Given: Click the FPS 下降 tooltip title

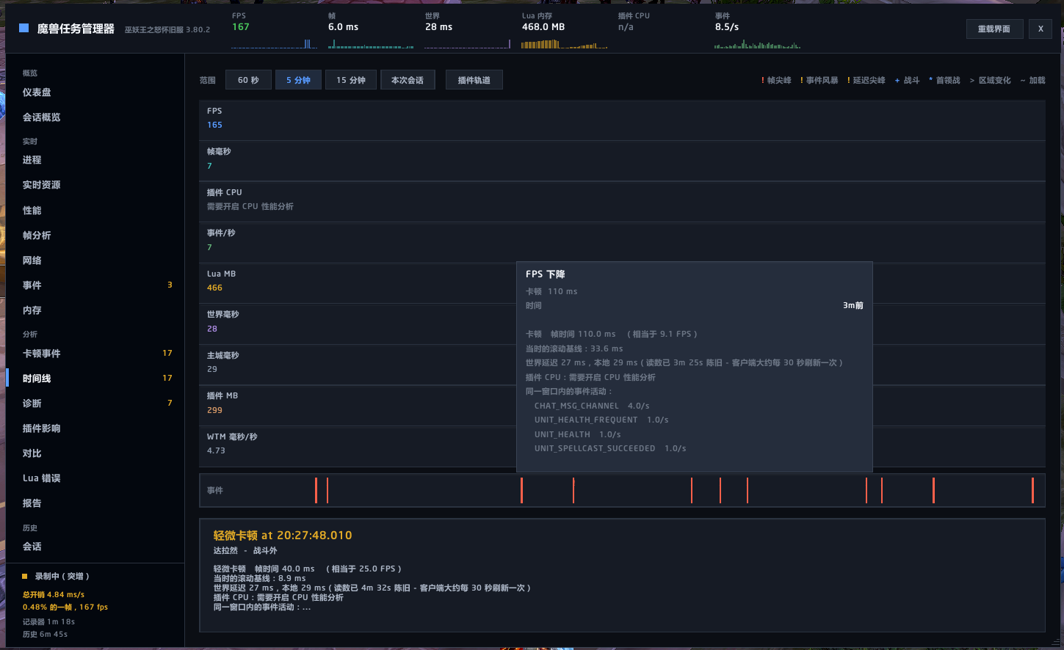Looking at the screenshot, I should 546,274.
